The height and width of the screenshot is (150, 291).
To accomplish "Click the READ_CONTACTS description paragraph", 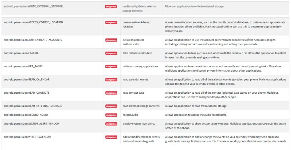I will pyautogui.click(x=222, y=95).
